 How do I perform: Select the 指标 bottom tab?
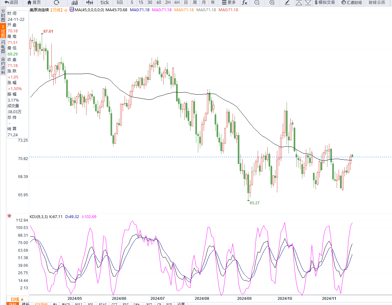[13, 303]
